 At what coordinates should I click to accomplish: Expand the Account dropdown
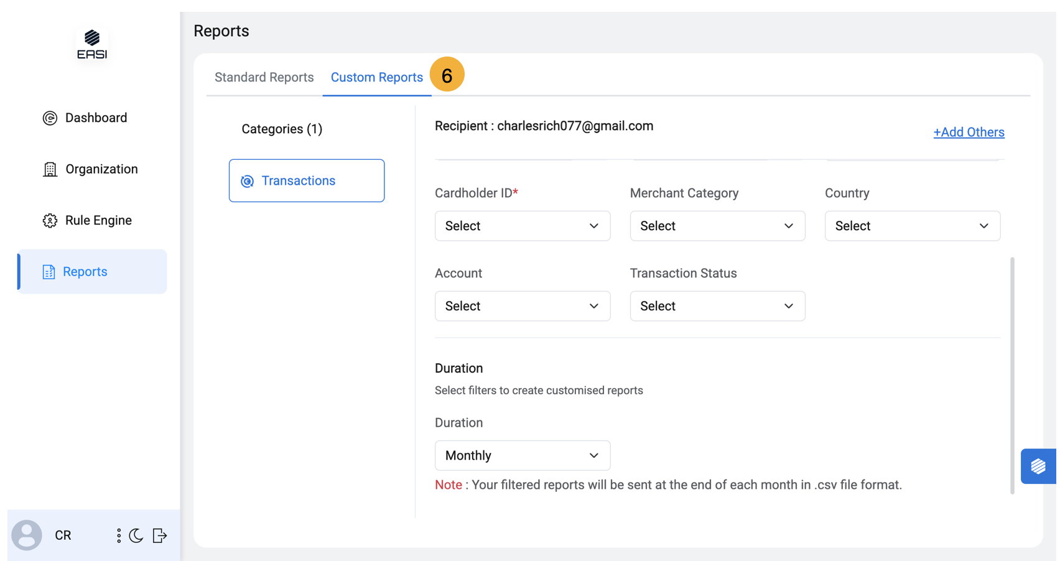tap(522, 306)
